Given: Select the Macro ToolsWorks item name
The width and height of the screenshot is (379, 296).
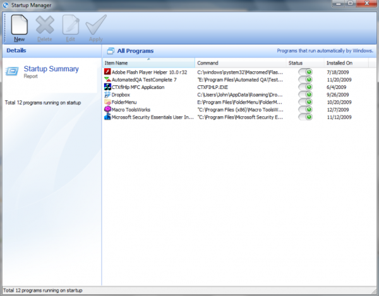Looking at the screenshot, I should click(x=131, y=110).
